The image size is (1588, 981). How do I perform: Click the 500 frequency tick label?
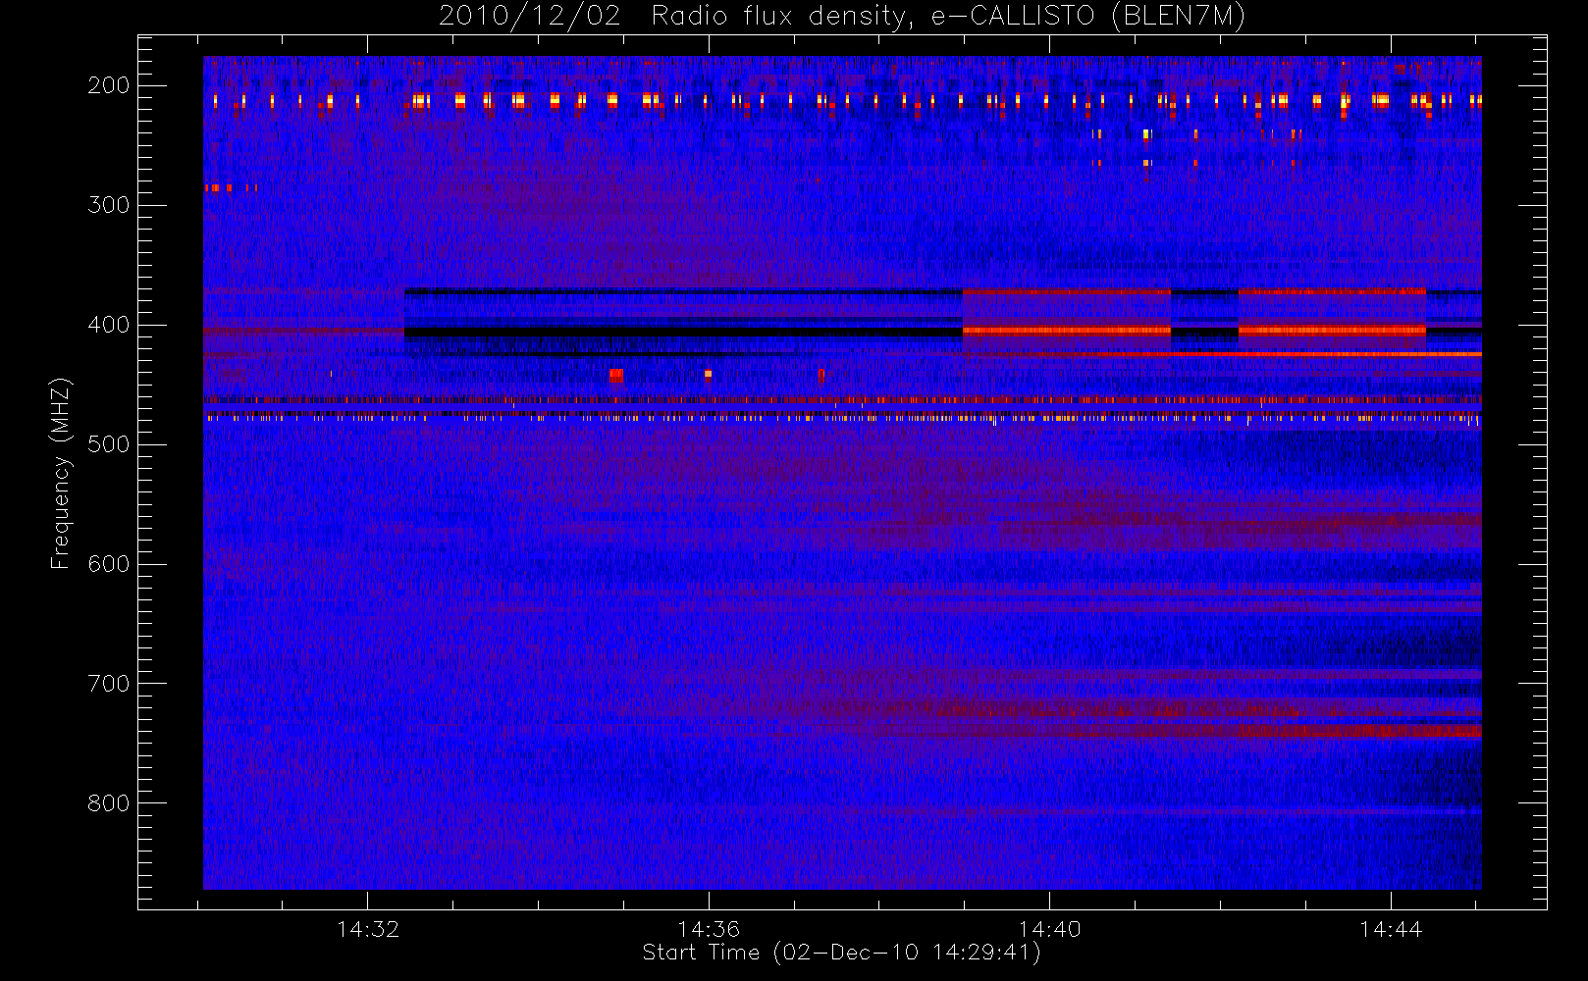click(x=109, y=444)
